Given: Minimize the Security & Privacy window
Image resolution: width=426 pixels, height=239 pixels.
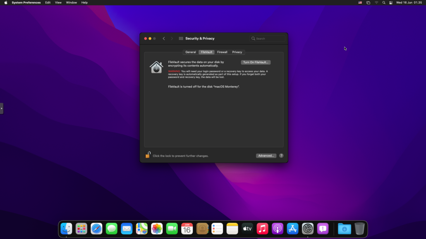Looking at the screenshot, I should pyautogui.click(x=150, y=38).
